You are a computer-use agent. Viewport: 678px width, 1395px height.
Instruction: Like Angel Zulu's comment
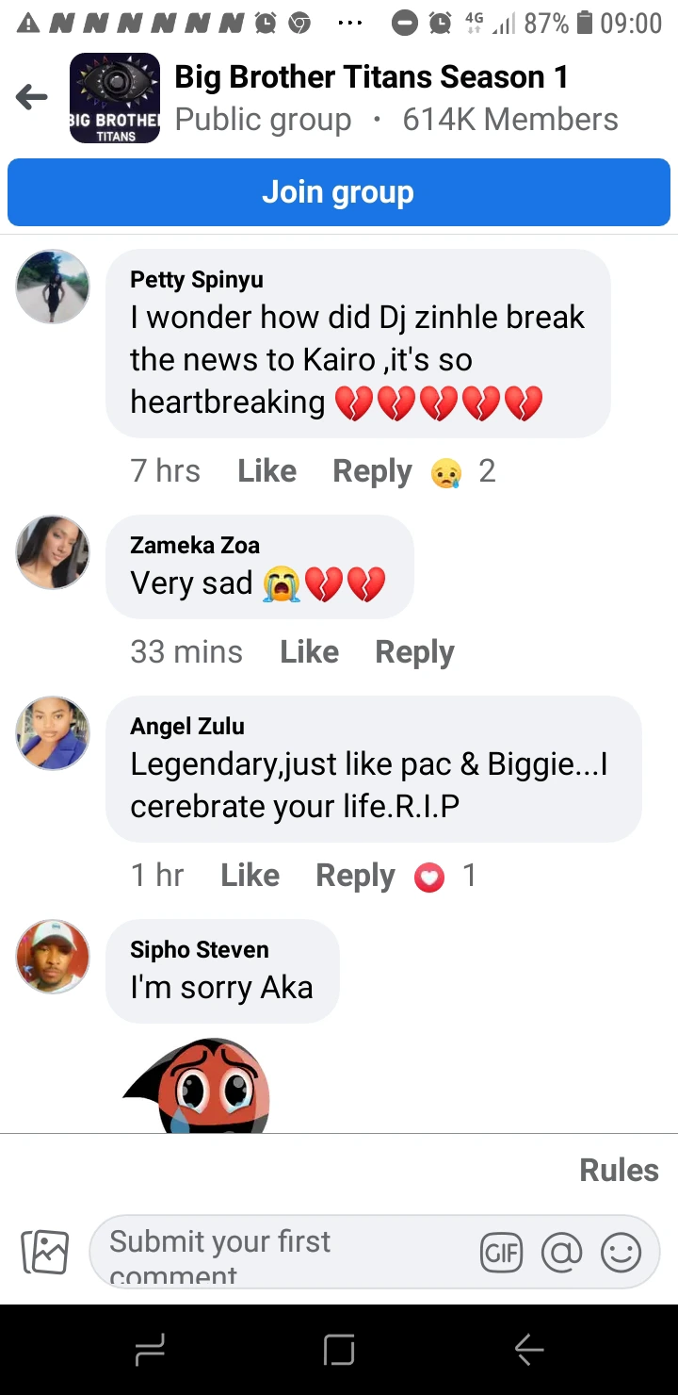(x=250, y=876)
